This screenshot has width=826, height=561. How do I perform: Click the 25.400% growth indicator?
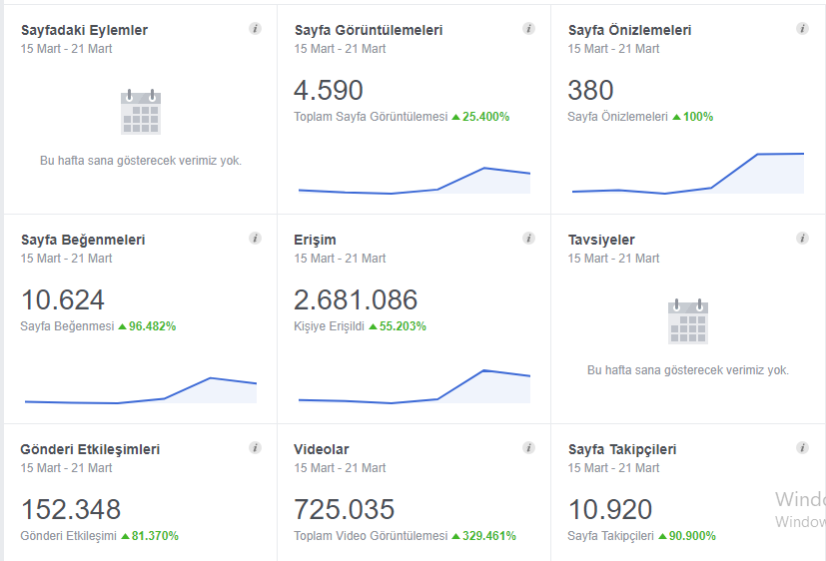coord(481,117)
